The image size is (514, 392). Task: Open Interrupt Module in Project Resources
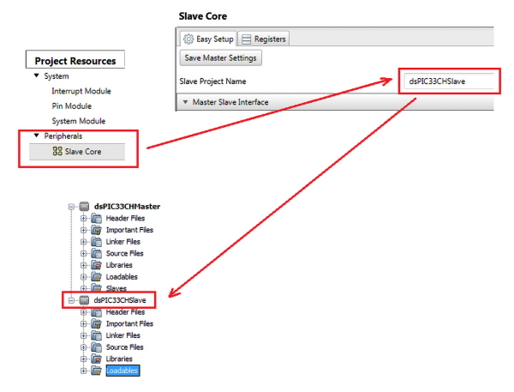pyautogui.click(x=81, y=91)
